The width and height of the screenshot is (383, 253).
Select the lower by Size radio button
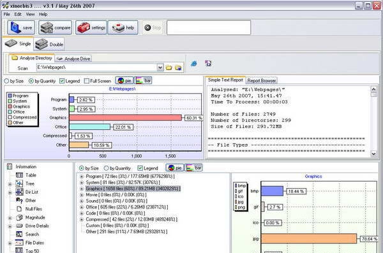tap(82, 168)
